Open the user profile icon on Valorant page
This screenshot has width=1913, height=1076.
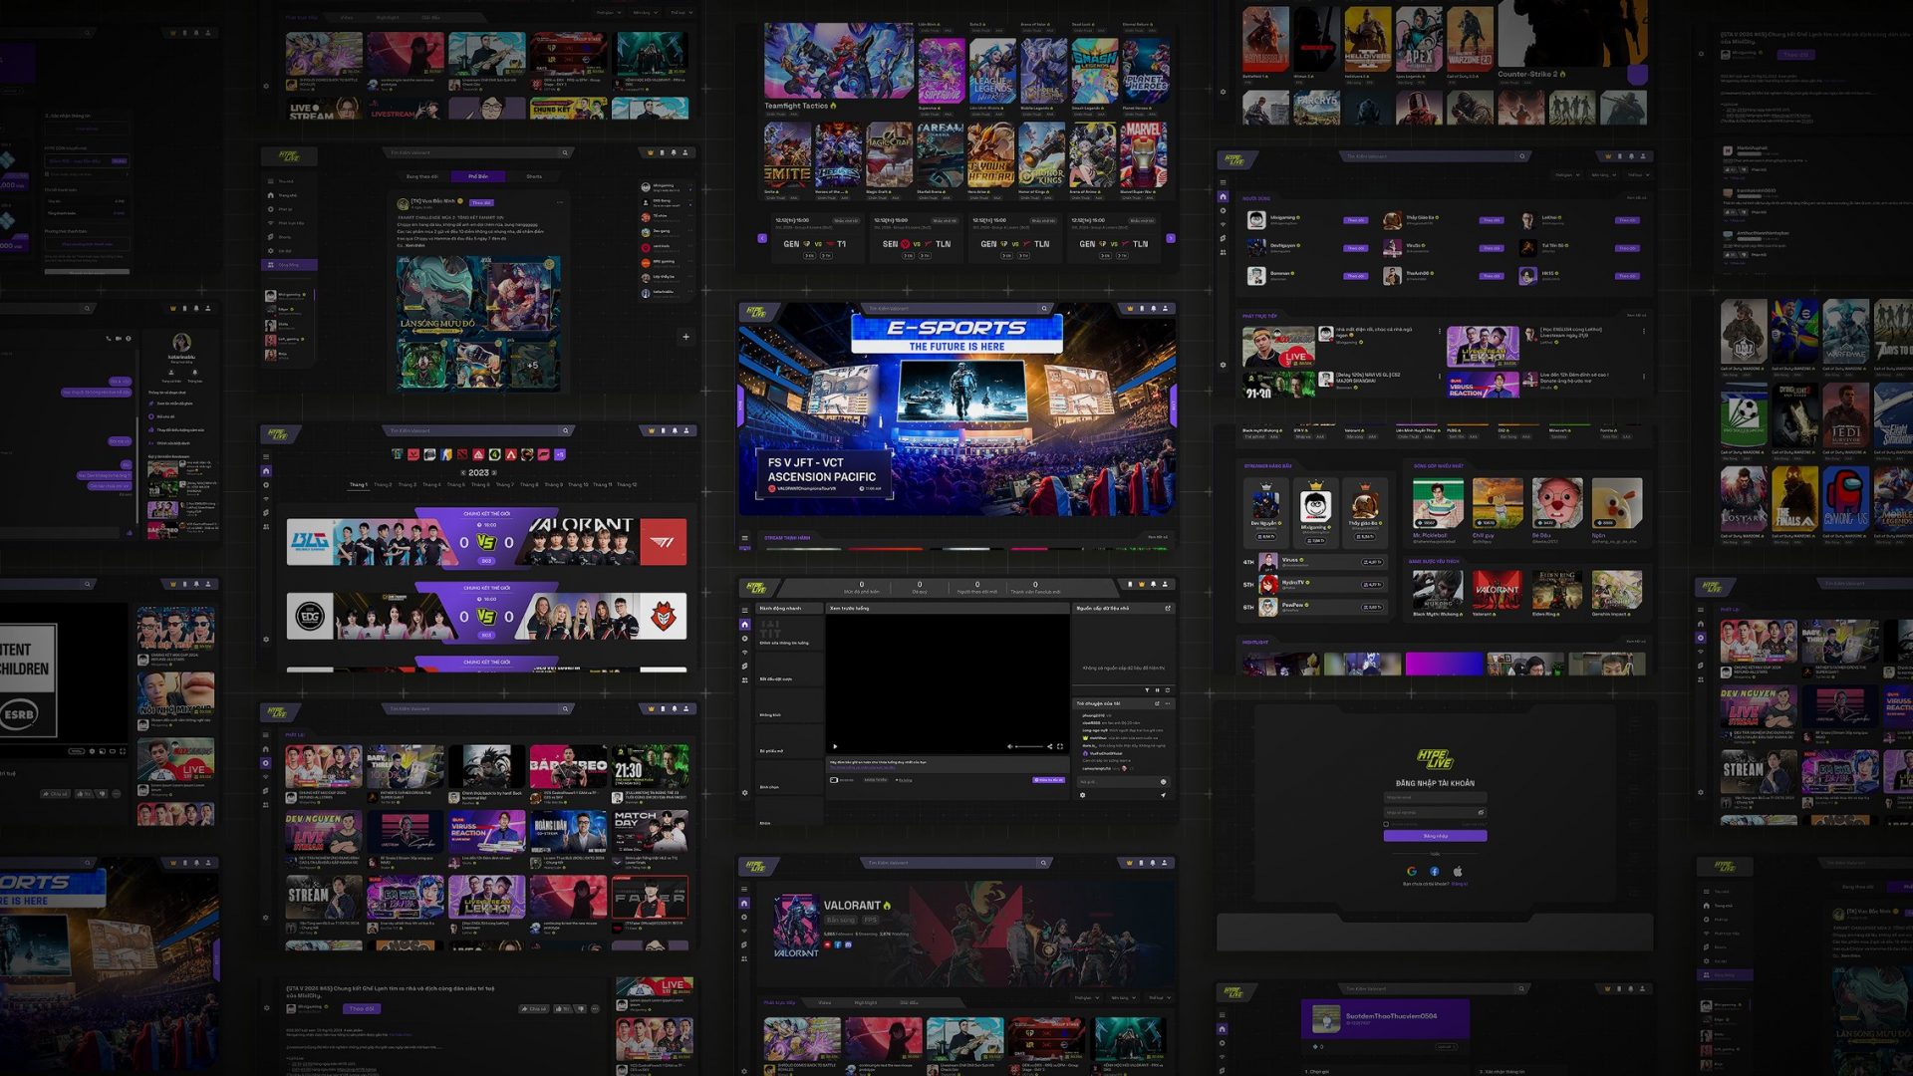pyautogui.click(x=1165, y=863)
